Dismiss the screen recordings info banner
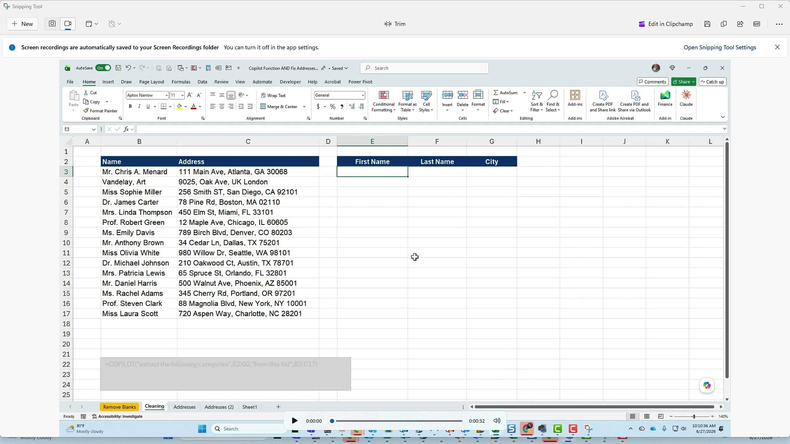790x444 pixels. click(777, 47)
